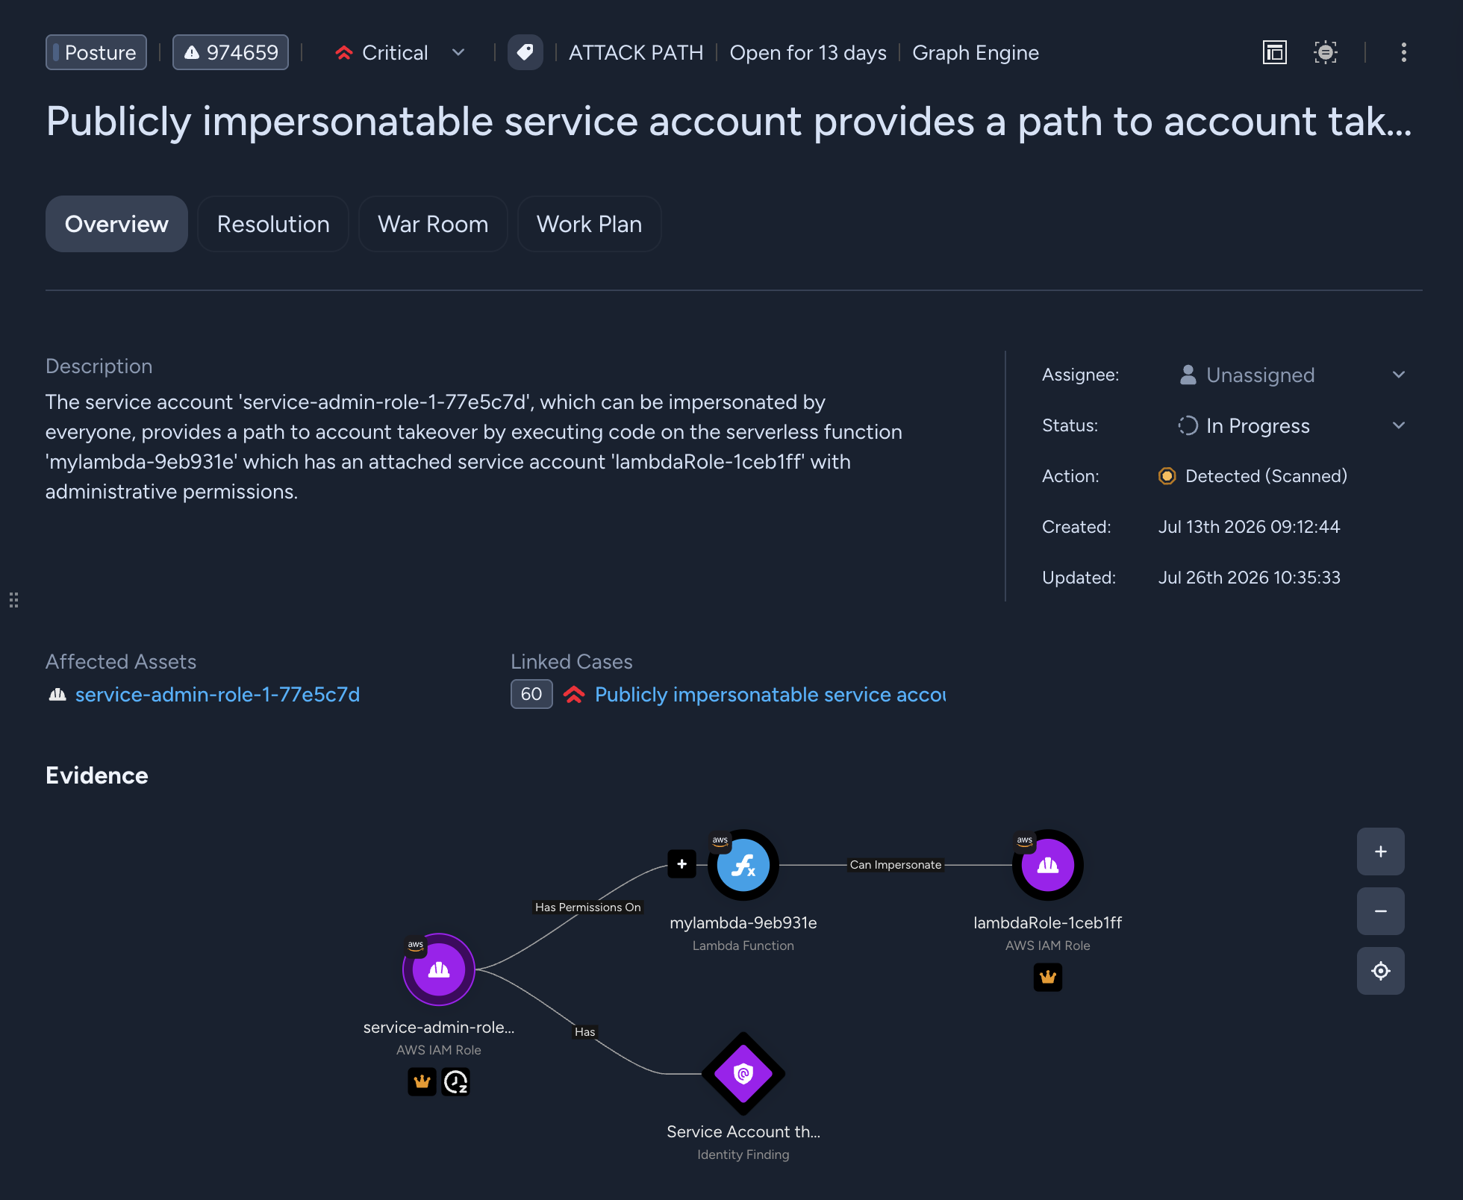1463x1200 pixels.
Task: Click the Open for 13 days text
Action: tap(808, 52)
